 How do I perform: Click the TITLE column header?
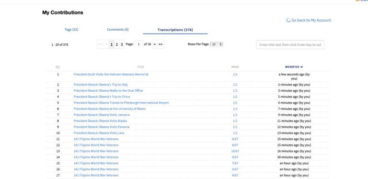point(140,67)
